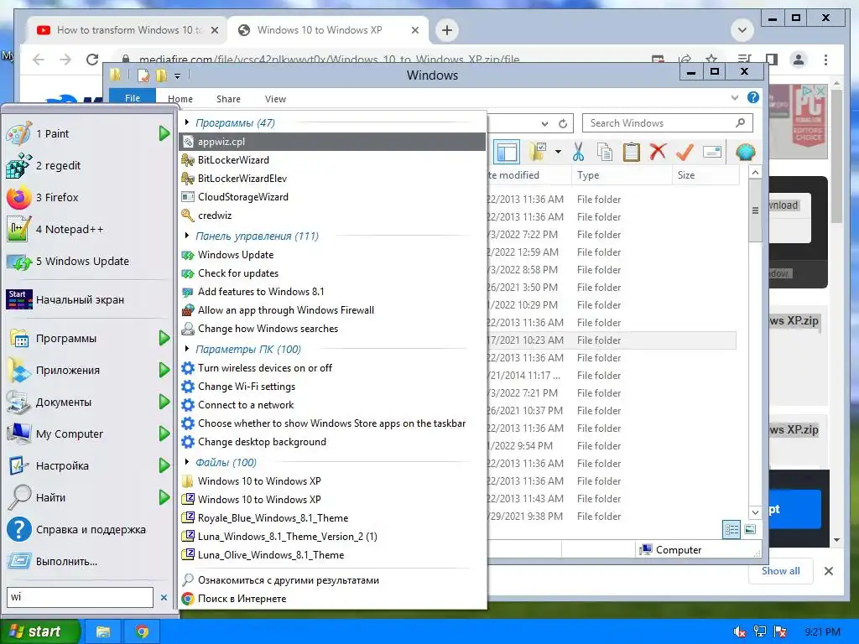Image resolution: width=859 pixels, height=644 pixels.
Task: Switch to details view in Explorer status bar
Action: [x=731, y=530]
